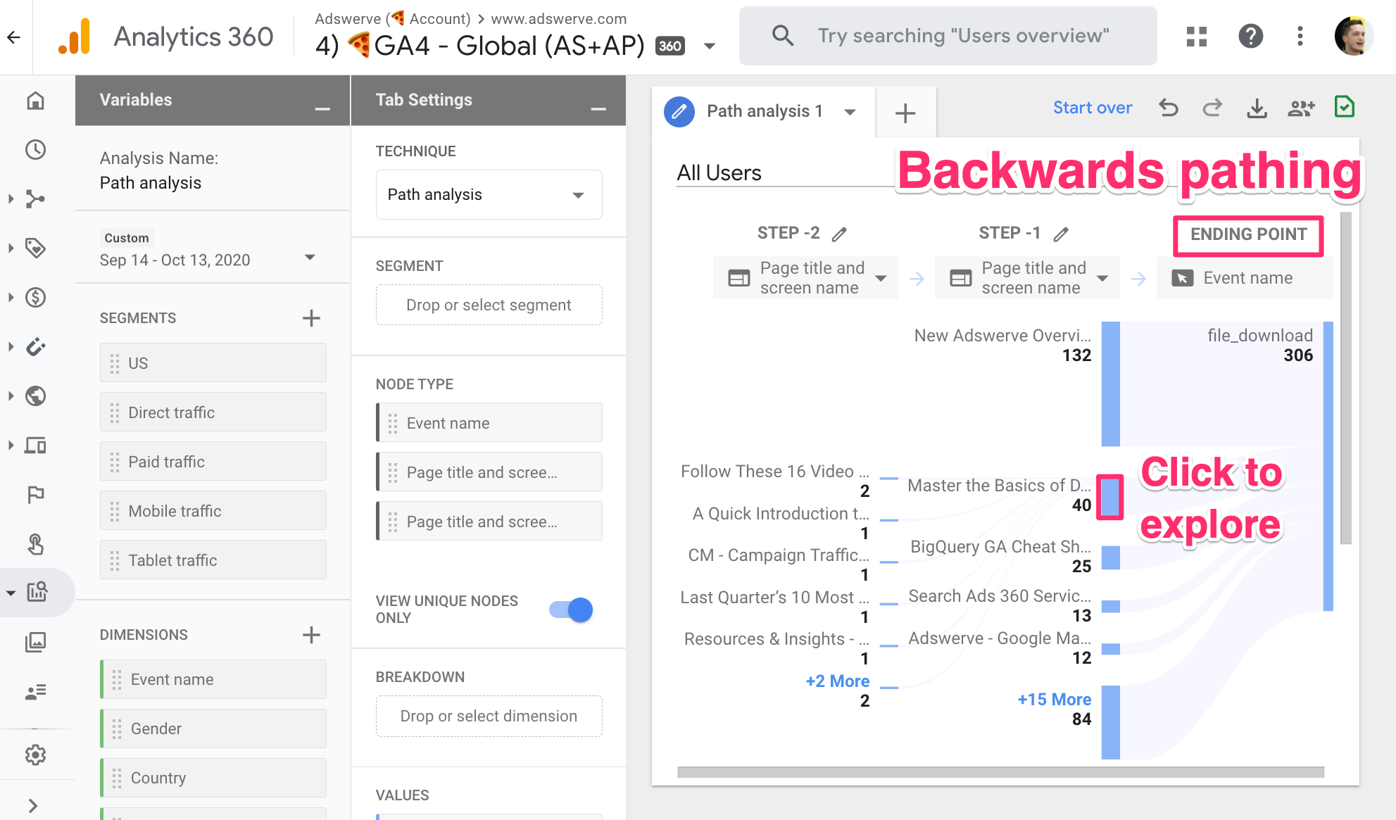This screenshot has height=820, width=1396.
Task: Edit STEP -2 with the pencil icon
Action: (x=839, y=234)
